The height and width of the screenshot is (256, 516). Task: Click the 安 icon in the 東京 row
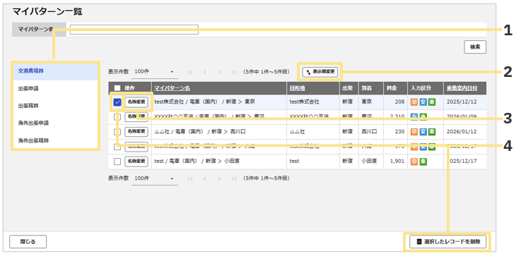(x=423, y=102)
